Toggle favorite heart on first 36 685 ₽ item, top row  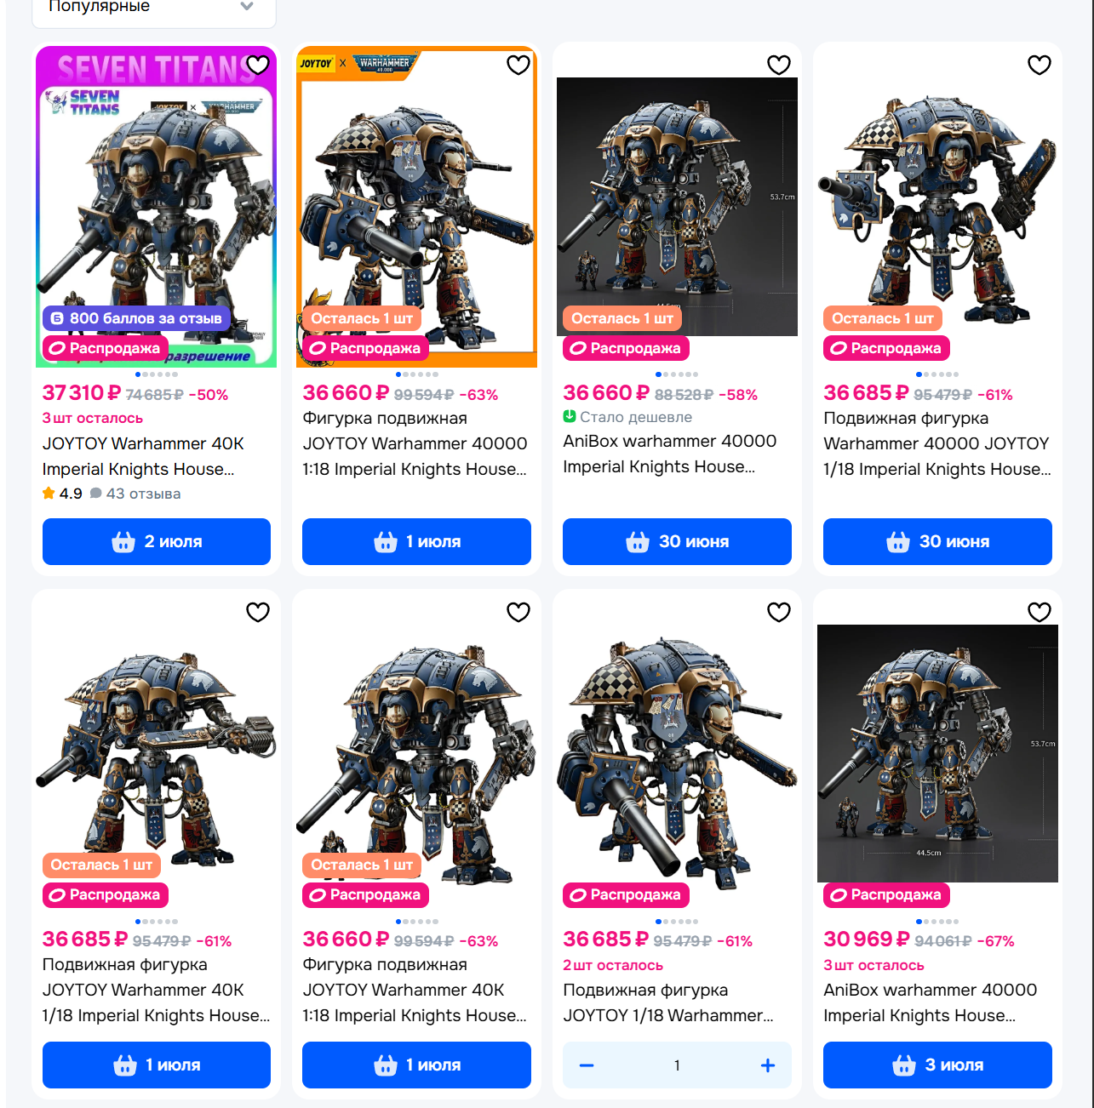click(1040, 65)
